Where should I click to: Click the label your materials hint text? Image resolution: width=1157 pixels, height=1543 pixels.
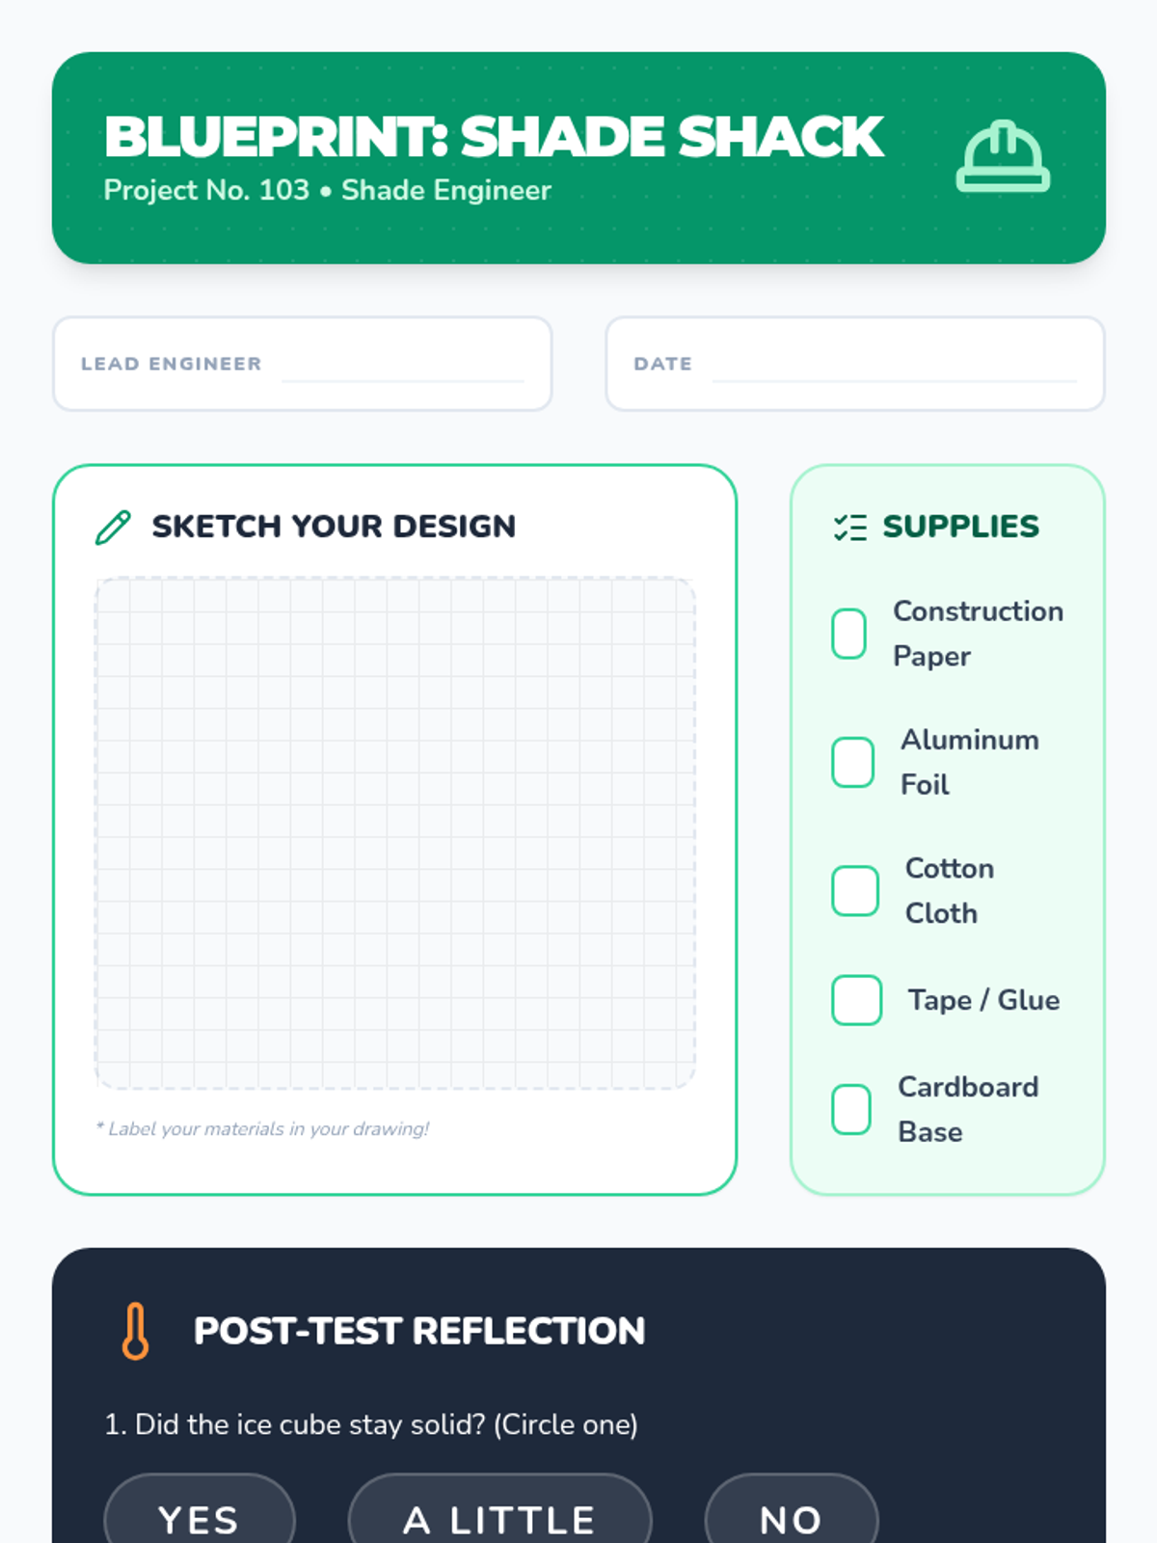tap(262, 1128)
